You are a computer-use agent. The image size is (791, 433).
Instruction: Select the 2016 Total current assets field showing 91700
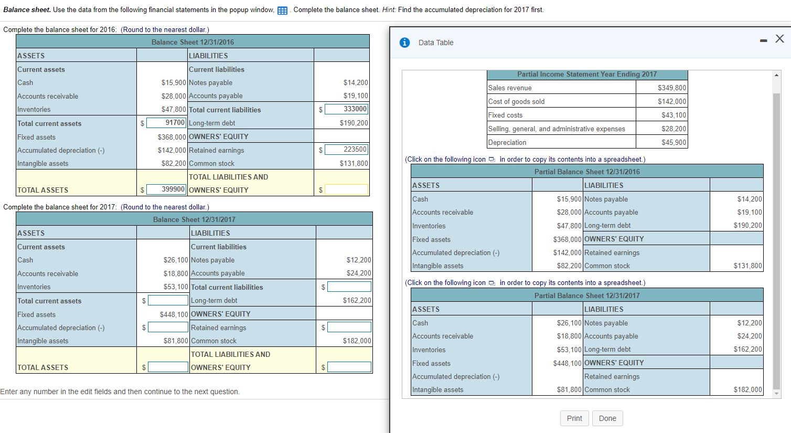(166, 123)
